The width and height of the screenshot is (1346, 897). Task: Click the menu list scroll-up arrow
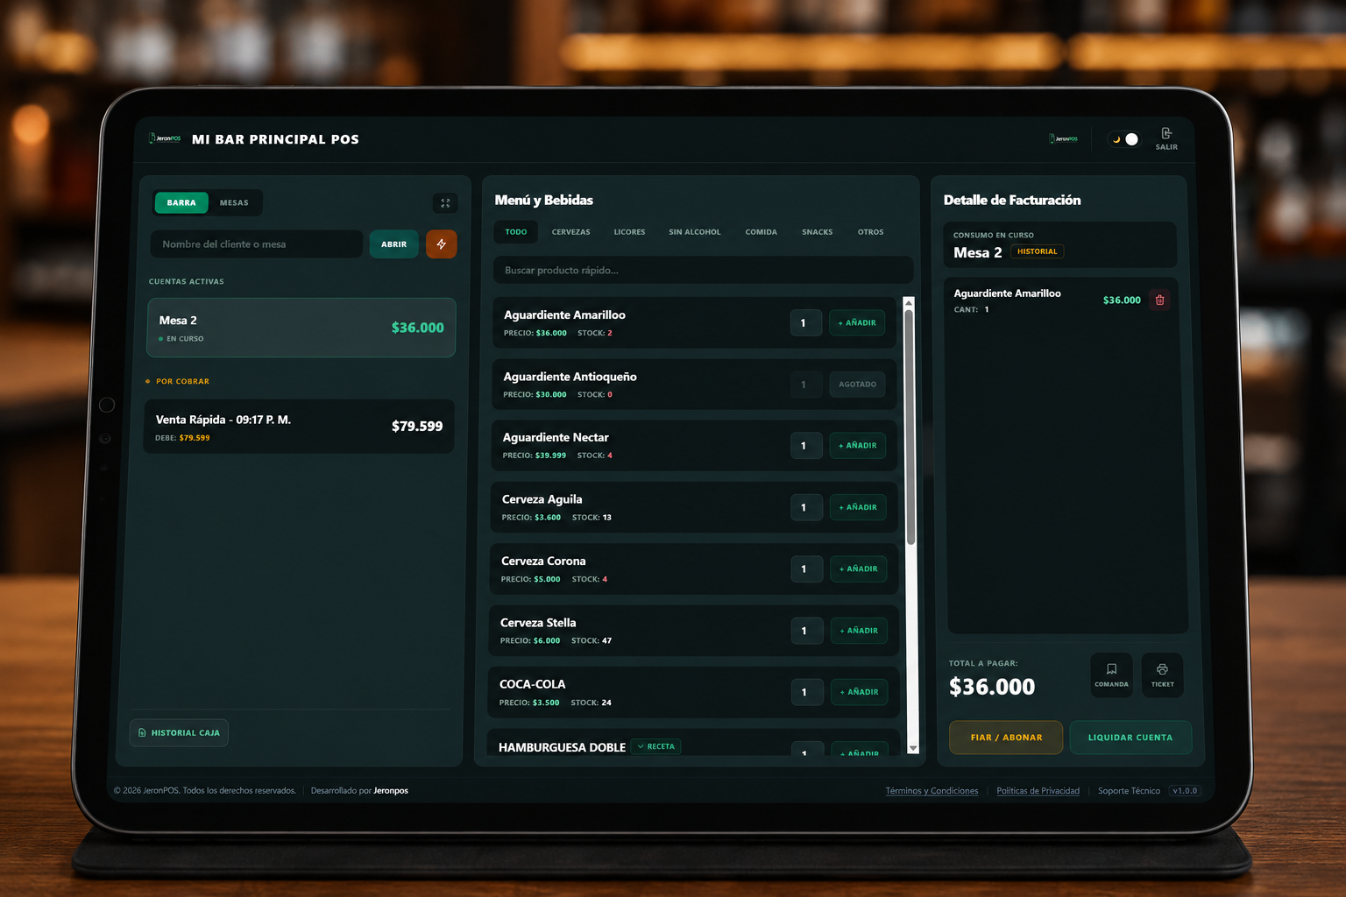(908, 303)
